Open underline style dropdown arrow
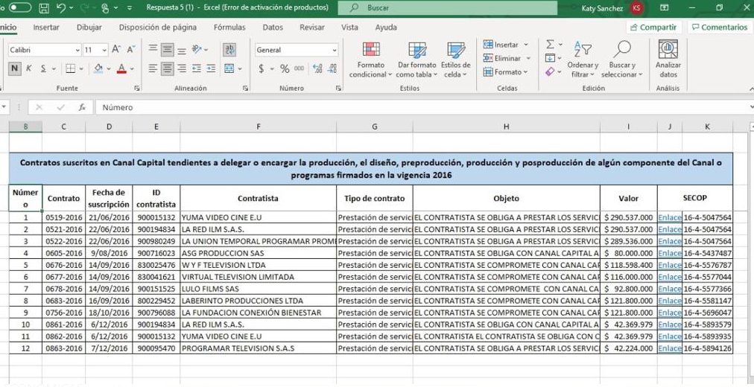The width and height of the screenshot is (754, 387). [x=54, y=69]
